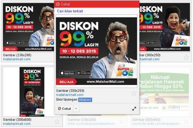Open the Cari iklan terkait link

[70, 11]
